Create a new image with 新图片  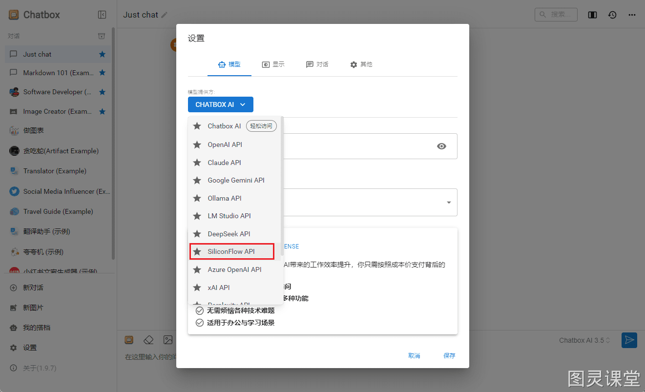[58, 308]
